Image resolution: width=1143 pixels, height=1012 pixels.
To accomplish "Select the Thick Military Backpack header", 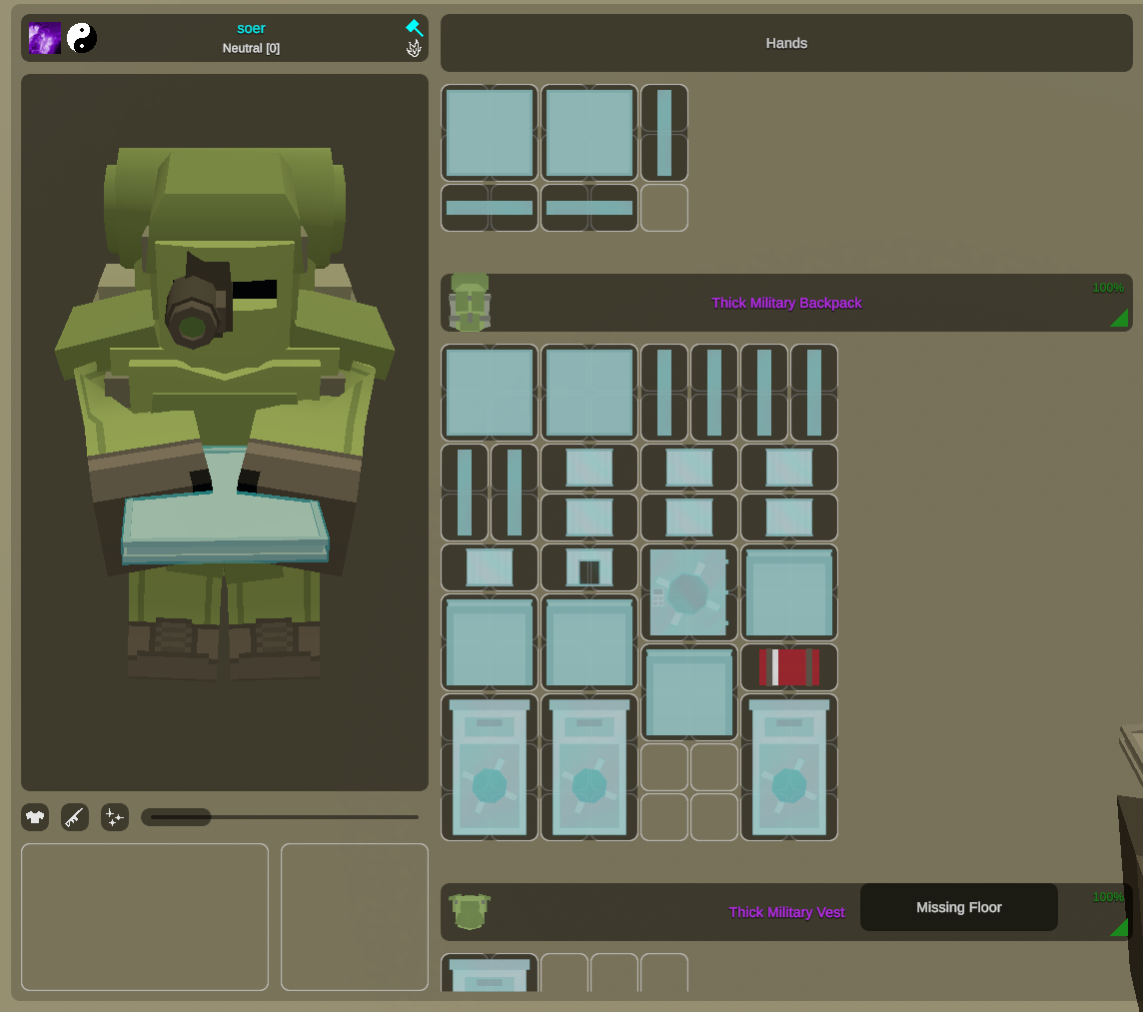I will [786, 303].
